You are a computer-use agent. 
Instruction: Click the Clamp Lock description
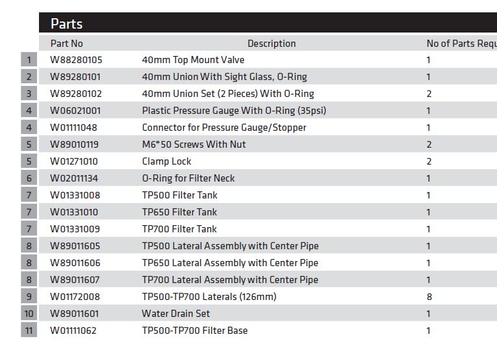coord(166,161)
